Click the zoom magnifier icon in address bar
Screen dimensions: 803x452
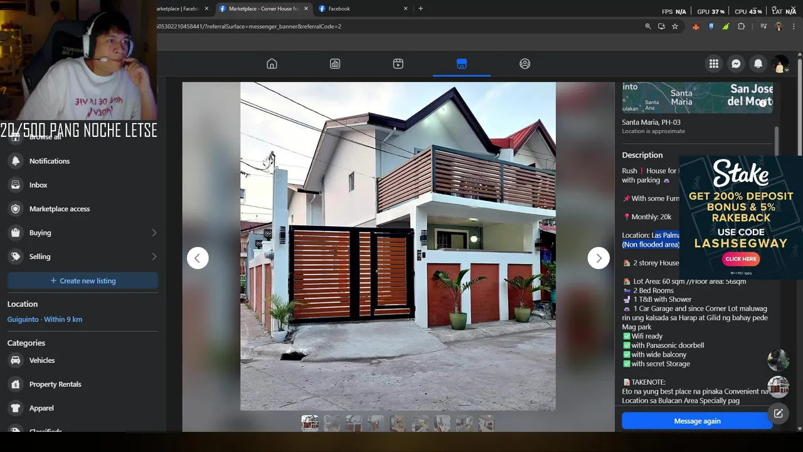point(648,26)
